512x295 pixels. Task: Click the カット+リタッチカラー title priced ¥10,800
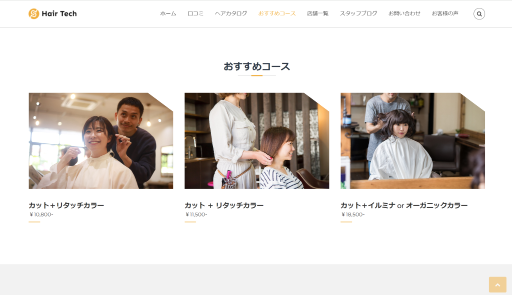[x=66, y=205]
